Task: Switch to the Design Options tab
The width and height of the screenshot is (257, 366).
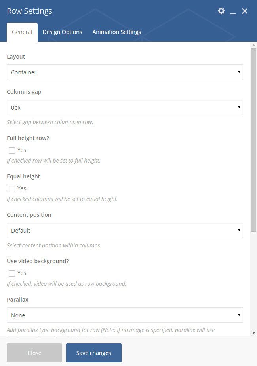Action: (x=62, y=32)
